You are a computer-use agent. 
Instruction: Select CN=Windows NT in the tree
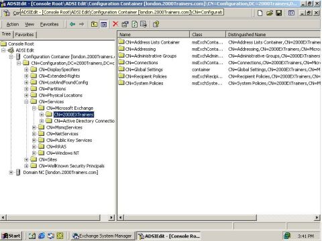[x=62, y=153]
